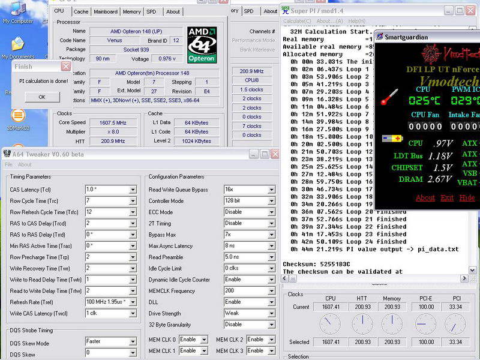480x360 pixels.
Task: Click the Core Speed 1607.5 MHz field
Action: click(113, 123)
